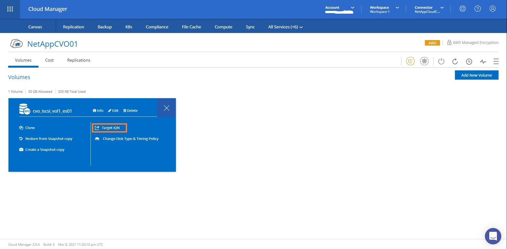The height and width of the screenshot is (249, 507).
Task: Open the Backup menu item
Action: pos(105,27)
